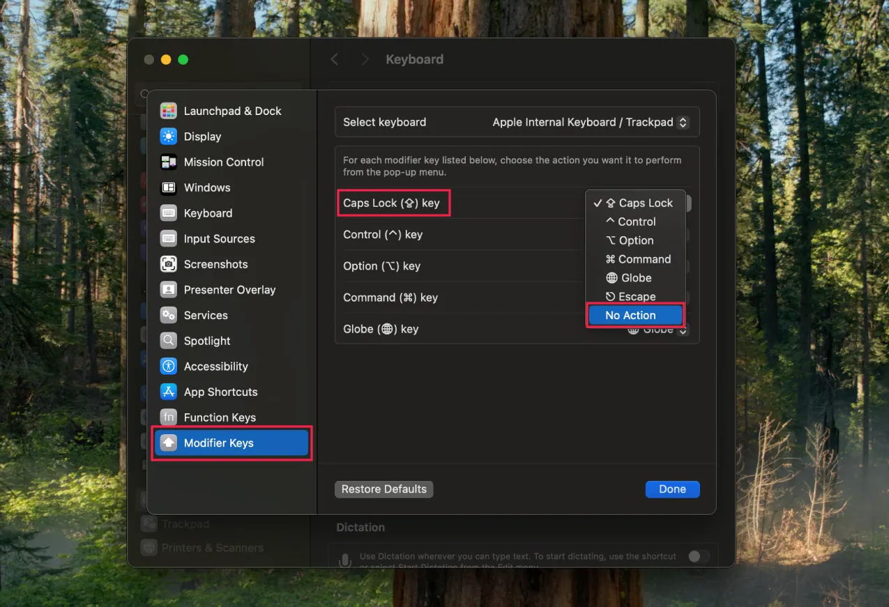Click the "Caps Lock (⇪) key" label
The width and height of the screenshot is (889, 607).
[392, 203]
